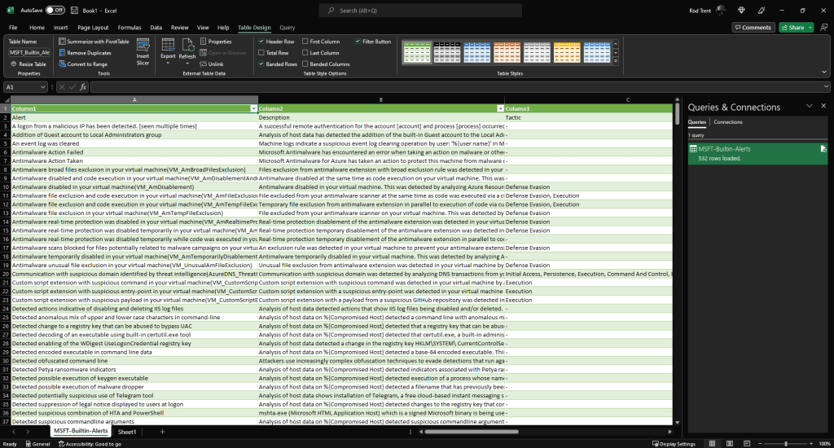Click Convert to Range
The image size is (834, 448).
pos(83,64)
